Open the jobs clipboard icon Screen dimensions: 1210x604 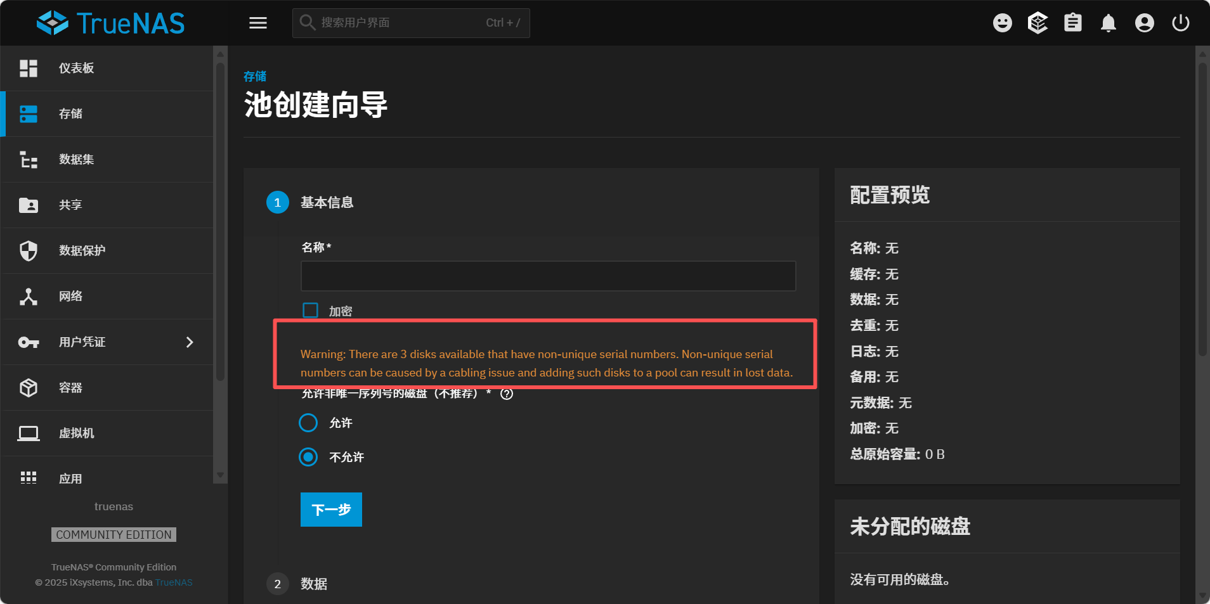(1073, 23)
